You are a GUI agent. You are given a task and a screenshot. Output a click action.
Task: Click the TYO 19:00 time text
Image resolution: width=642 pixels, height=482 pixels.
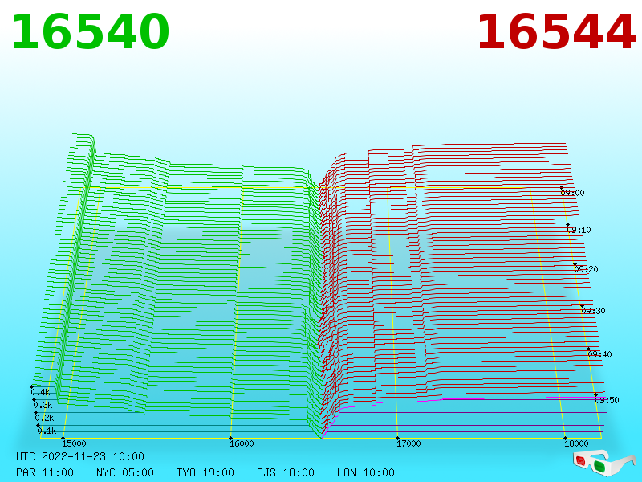pos(205,472)
